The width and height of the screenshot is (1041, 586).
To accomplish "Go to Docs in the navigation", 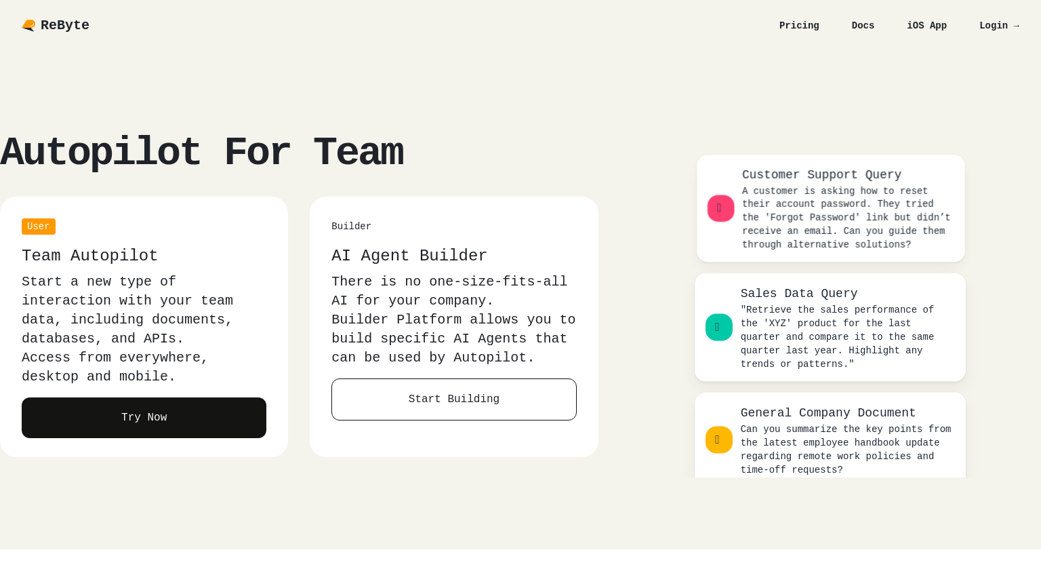I will point(863,26).
